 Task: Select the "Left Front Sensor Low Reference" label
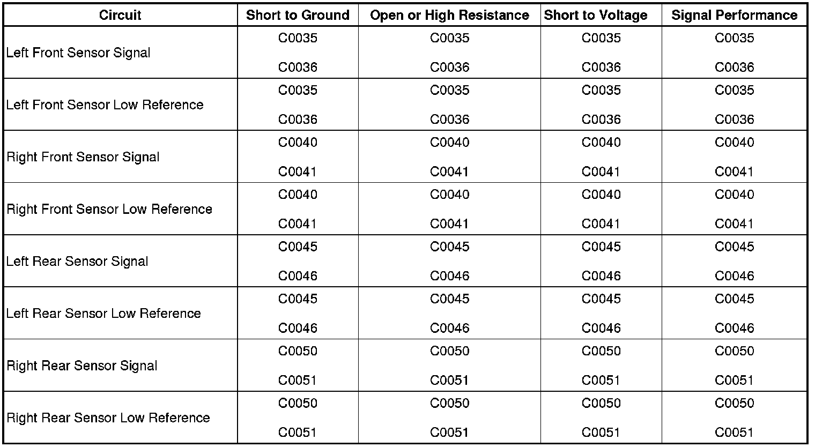click(105, 105)
